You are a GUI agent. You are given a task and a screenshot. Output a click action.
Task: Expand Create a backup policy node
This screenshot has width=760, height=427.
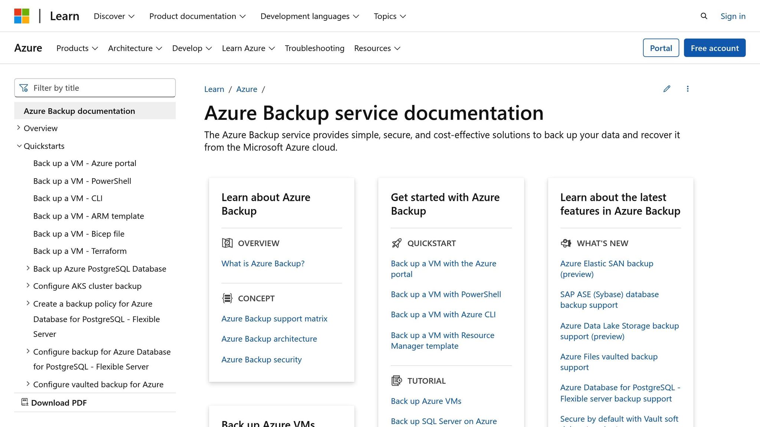coord(28,303)
